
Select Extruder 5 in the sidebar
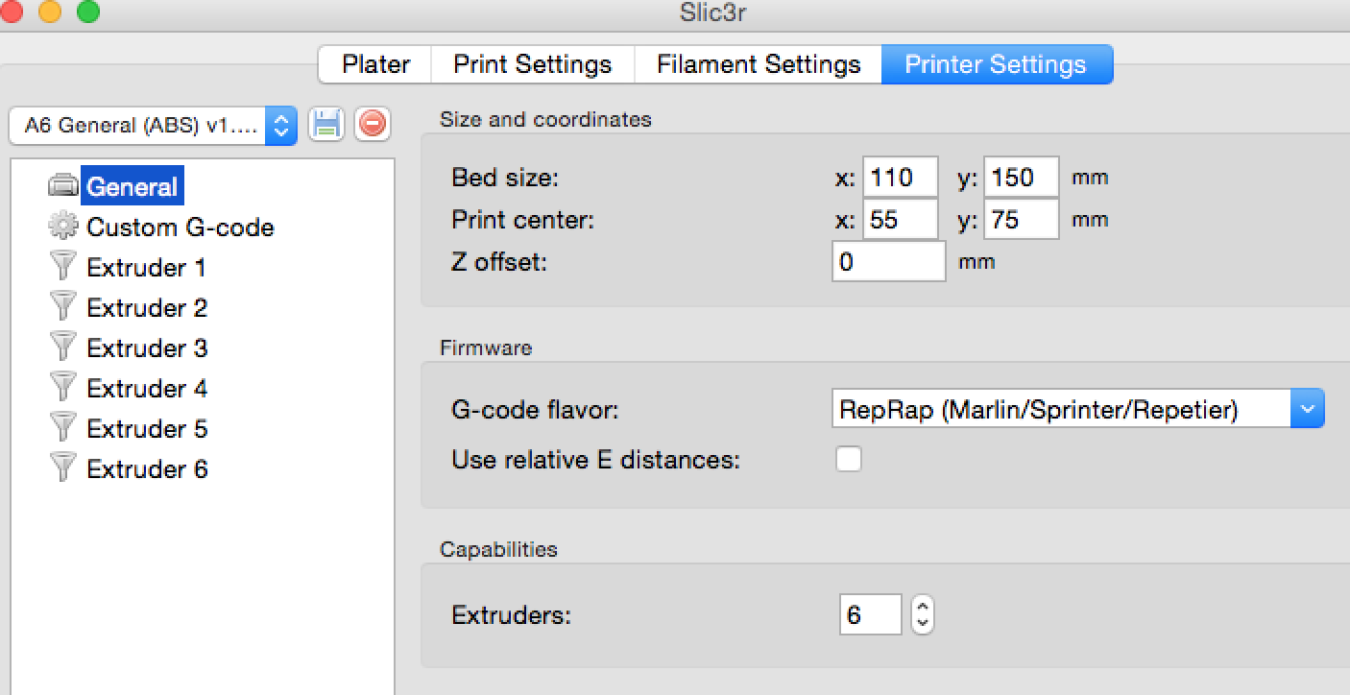(146, 428)
